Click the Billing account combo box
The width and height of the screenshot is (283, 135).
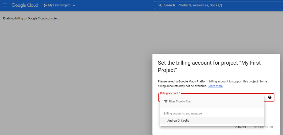point(216,97)
